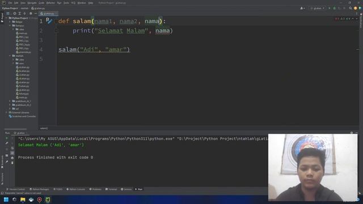Expand the praktikum_AI_2 folder

(10, 105)
